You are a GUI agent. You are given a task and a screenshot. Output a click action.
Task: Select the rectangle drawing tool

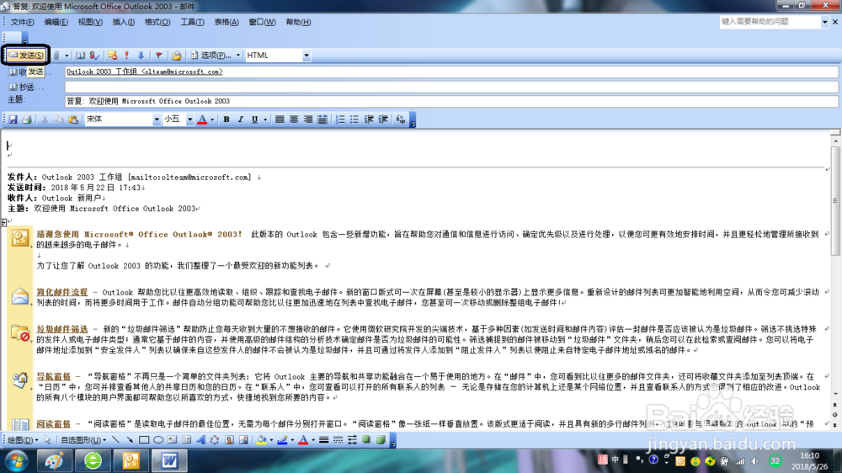tap(144, 440)
